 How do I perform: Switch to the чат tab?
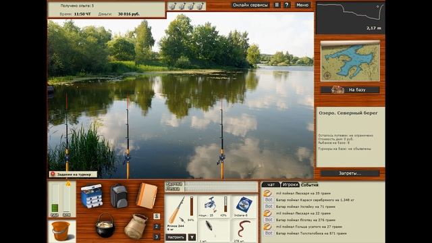[x=271, y=185]
